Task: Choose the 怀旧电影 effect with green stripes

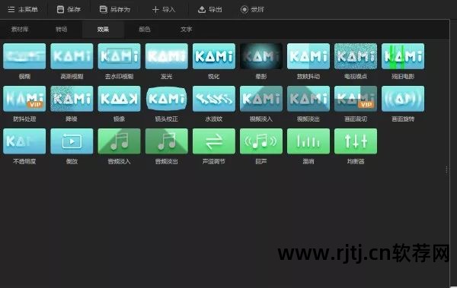Action: (403, 56)
